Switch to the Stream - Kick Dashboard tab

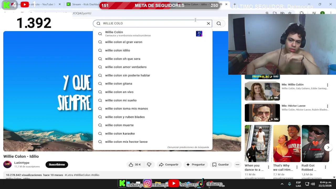point(83,4)
